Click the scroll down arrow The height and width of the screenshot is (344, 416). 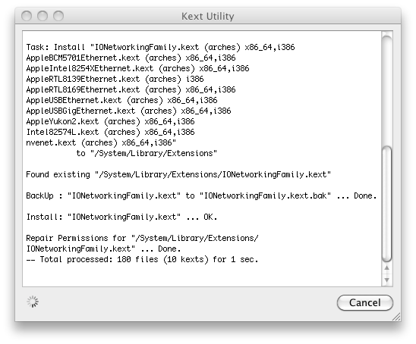pos(387,280)
